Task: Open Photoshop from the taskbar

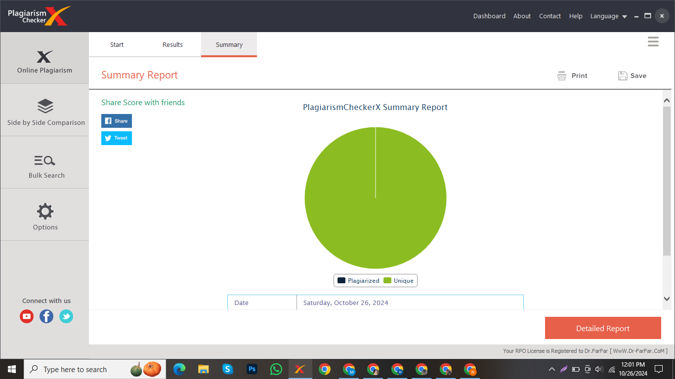Action: click(x=252, y=369)
